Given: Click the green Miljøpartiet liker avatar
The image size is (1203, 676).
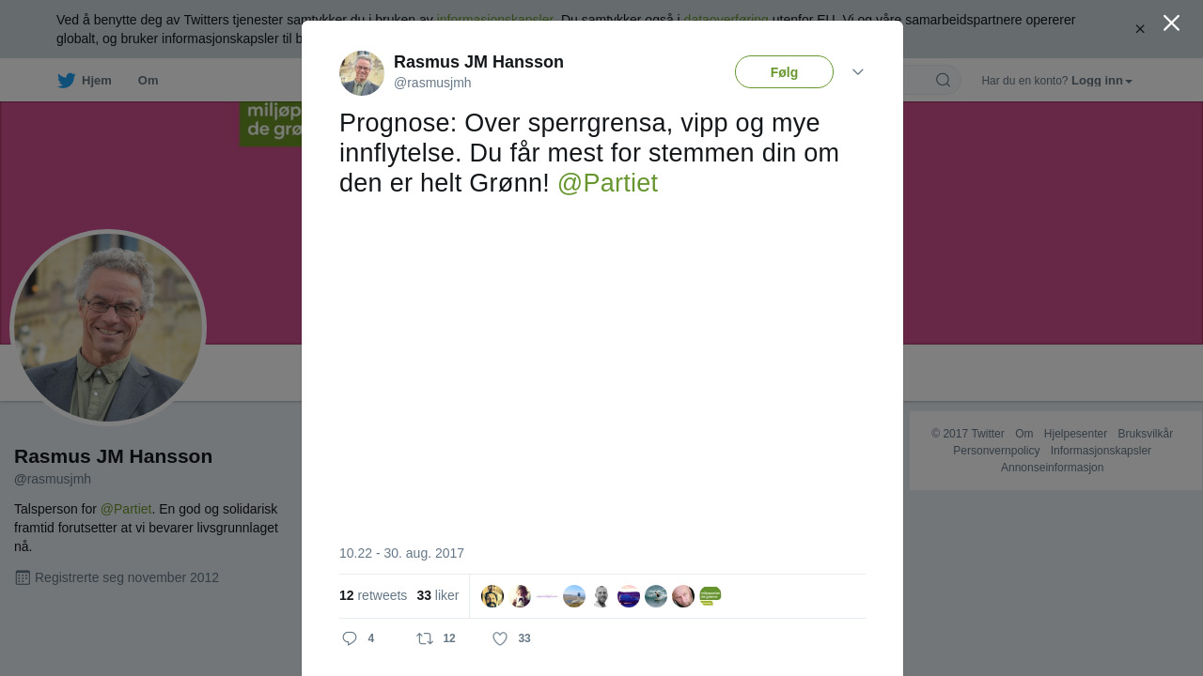Looking at the screenshot, I should 711,596.
